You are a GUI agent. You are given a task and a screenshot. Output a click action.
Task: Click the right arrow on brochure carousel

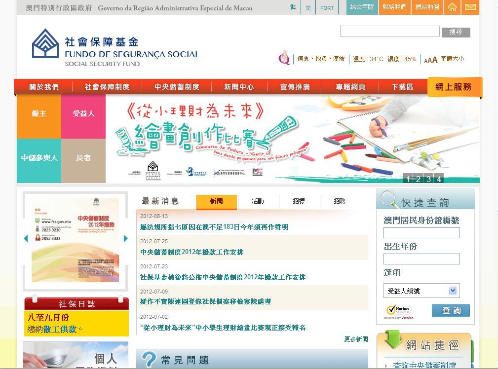pyautogui.click(x=125, y=239)
